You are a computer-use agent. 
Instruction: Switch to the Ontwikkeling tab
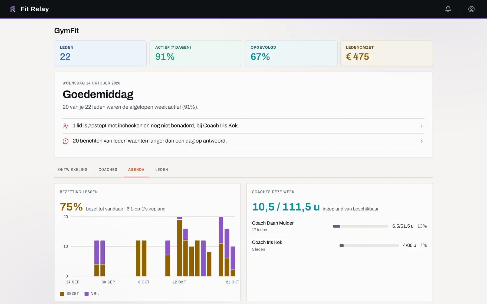(73, 170)
